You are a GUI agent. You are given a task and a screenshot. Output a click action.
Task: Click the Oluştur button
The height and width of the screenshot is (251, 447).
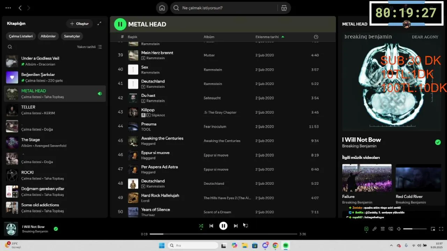tap(79, 24)
